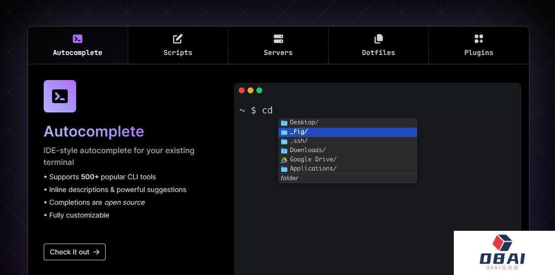This screenshot has height=275, width=555.
Task: Switch to the Dotfiles tab
Action: [x=378, y=45]
